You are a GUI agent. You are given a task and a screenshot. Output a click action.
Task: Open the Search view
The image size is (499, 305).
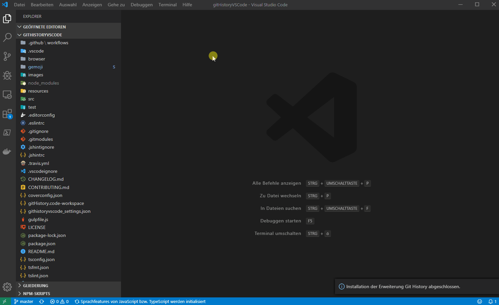pos(7,37)
